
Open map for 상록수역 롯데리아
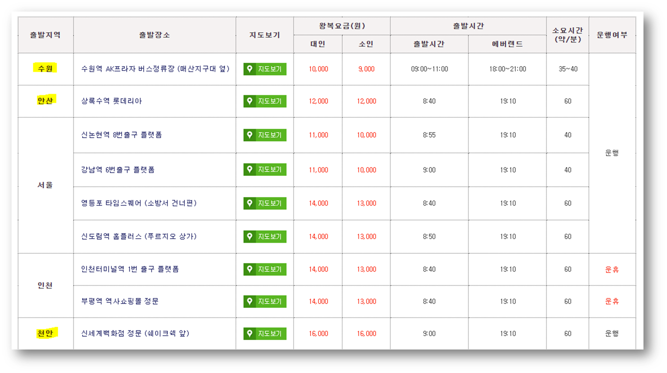point(265,101)
